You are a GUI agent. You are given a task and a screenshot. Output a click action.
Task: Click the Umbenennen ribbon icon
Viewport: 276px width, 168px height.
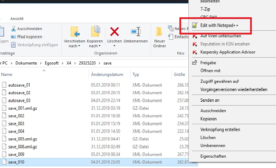tap(136, 31)
